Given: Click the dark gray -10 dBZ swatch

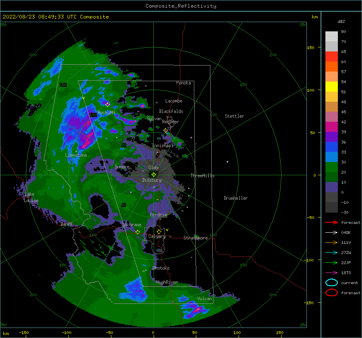Looking at the screenshot, I should pyautogui.click(x=331, y=207).
